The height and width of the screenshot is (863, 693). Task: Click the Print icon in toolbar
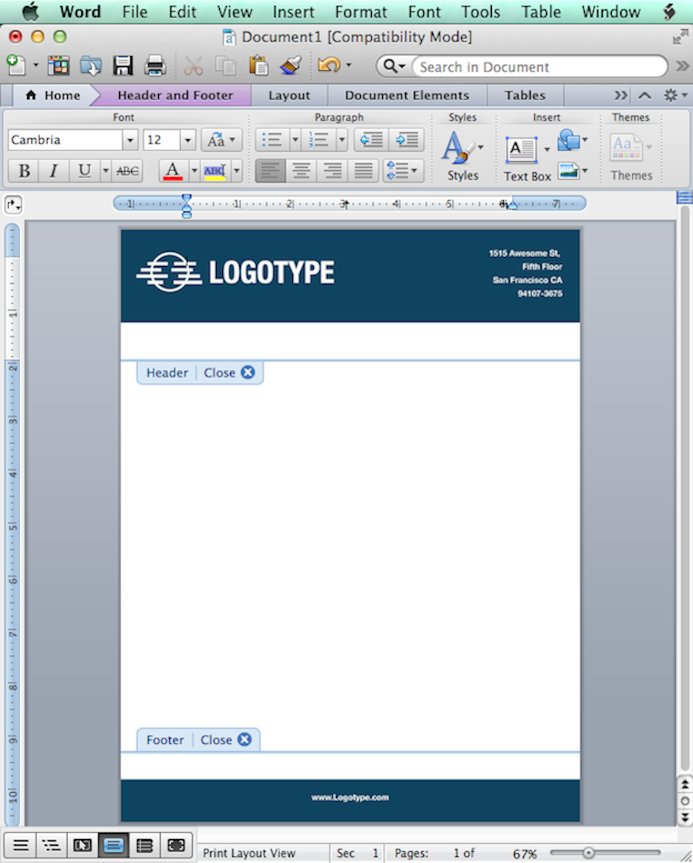[155, 66]
